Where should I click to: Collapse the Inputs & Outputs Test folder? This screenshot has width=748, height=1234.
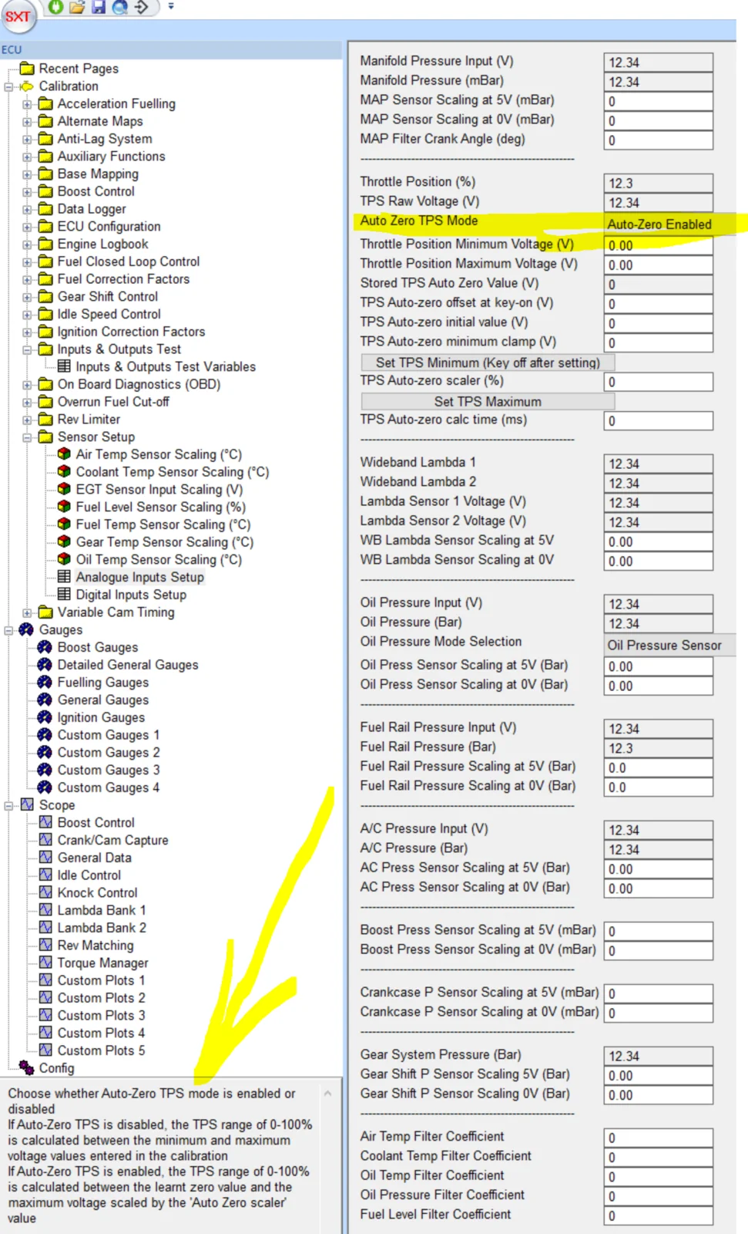[27, 349]
